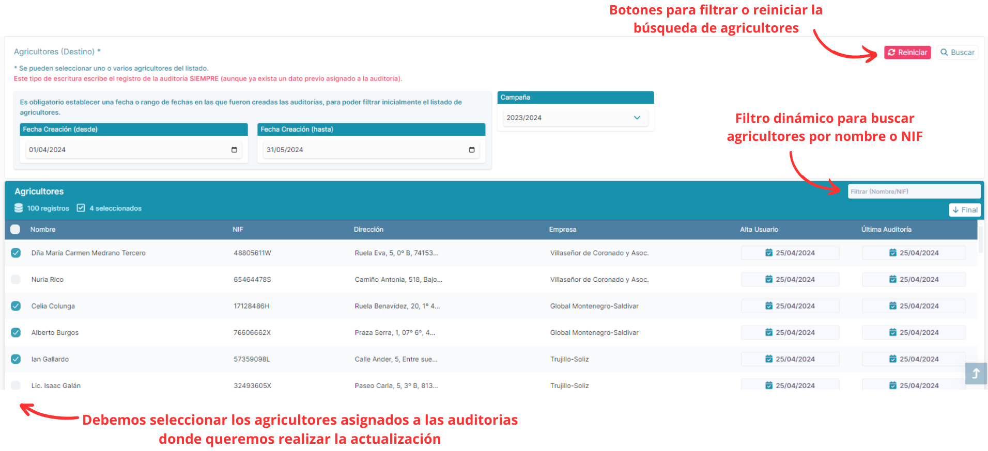Click the 100 registros database icon

coord(19,208)
